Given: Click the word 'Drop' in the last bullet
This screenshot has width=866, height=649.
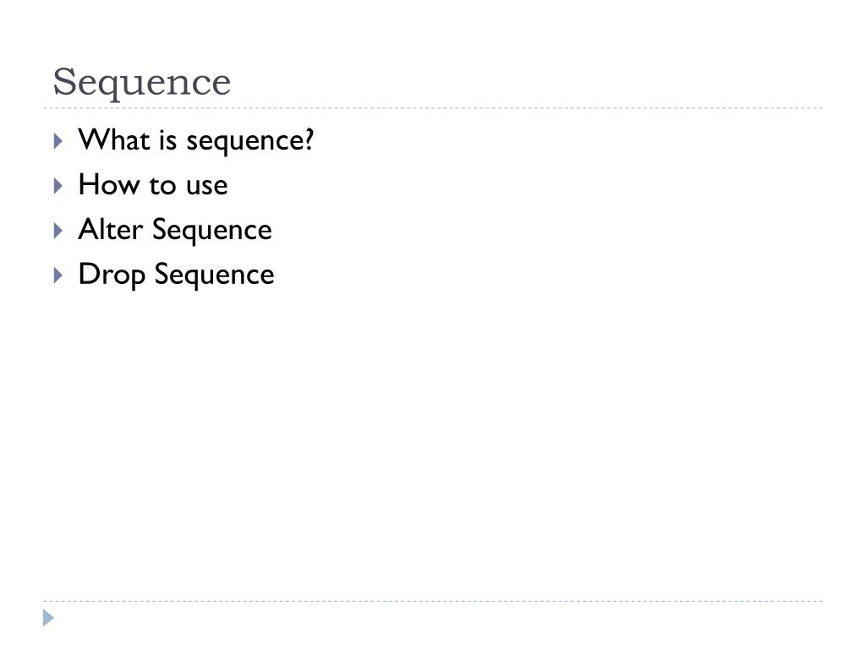Looking at the screenshot, I should click(112, 275).
